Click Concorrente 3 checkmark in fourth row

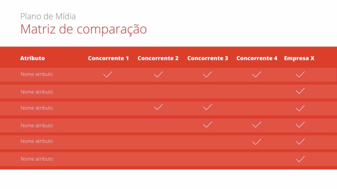click(x=207, y=125)
